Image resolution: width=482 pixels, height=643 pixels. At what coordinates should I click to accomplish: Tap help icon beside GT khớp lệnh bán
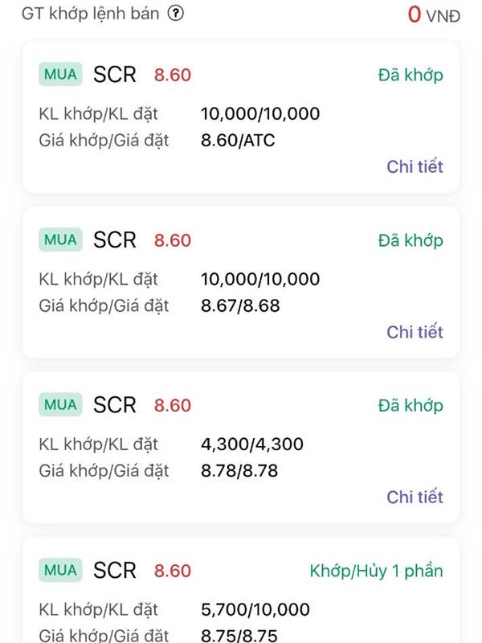tap(175, 14)
